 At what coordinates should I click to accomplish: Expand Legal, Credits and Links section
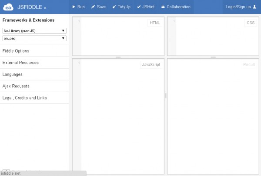click(x=34, y=98)
